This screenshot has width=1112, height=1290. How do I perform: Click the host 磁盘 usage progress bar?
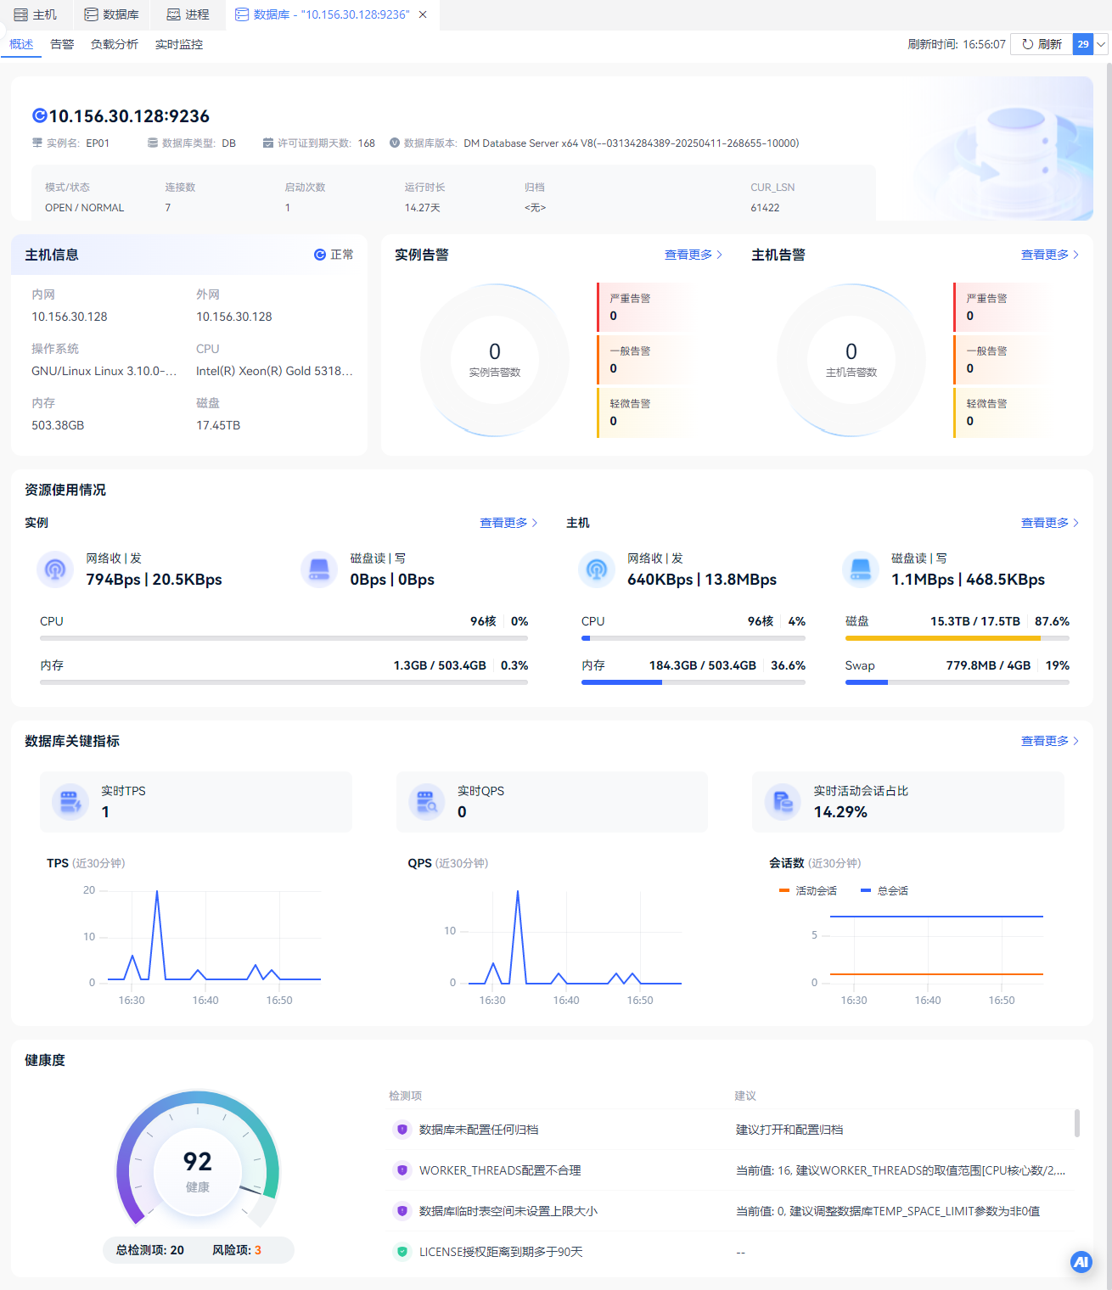coord(958,638)
